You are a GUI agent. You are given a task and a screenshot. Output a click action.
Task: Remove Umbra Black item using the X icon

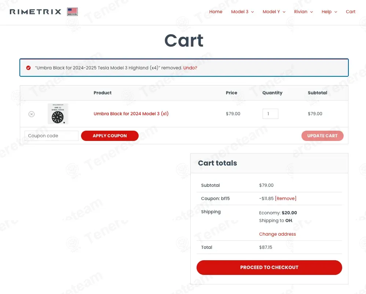click(x=32, y=114)
